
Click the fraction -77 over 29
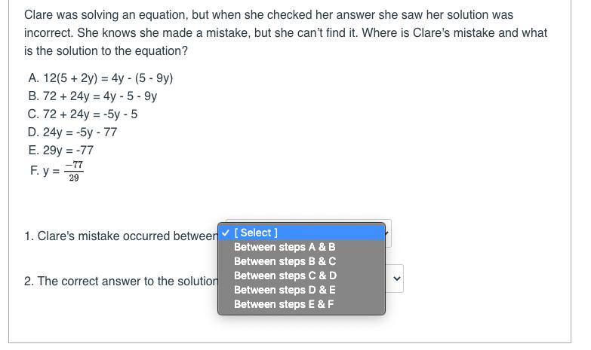pyautogui.click(x=73, y=172)
